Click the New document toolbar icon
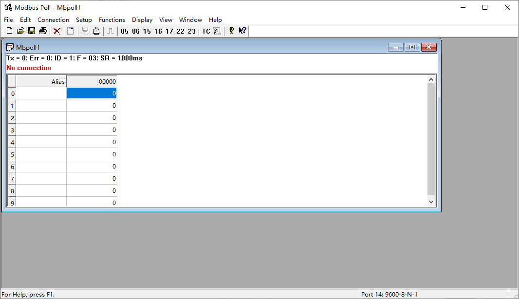 pos(10,31)
